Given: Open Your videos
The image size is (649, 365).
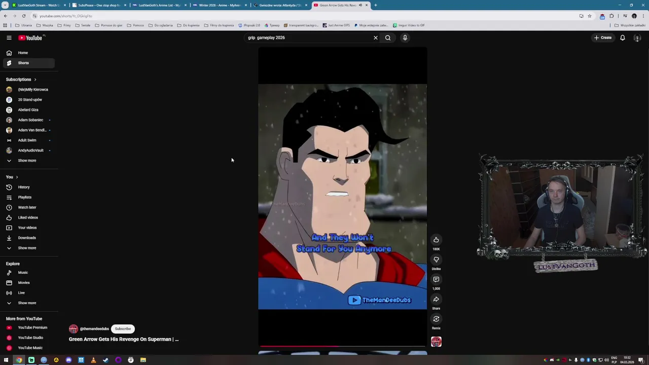Looking at the screenshot, I should pos(29,228).
